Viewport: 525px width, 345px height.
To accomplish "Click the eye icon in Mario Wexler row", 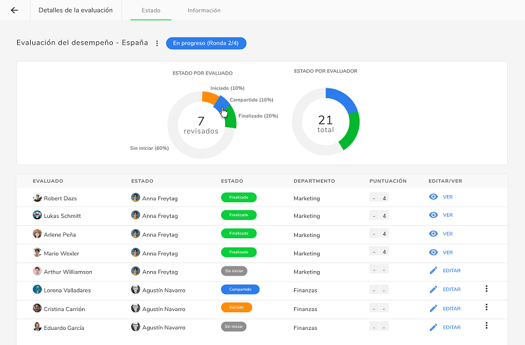I will tap(433, 253).
